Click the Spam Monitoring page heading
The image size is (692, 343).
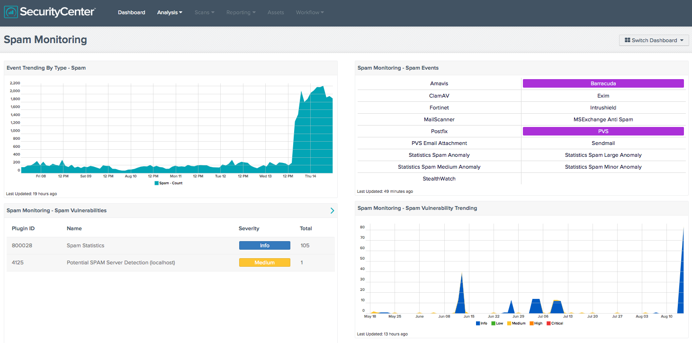coord(45,39)
